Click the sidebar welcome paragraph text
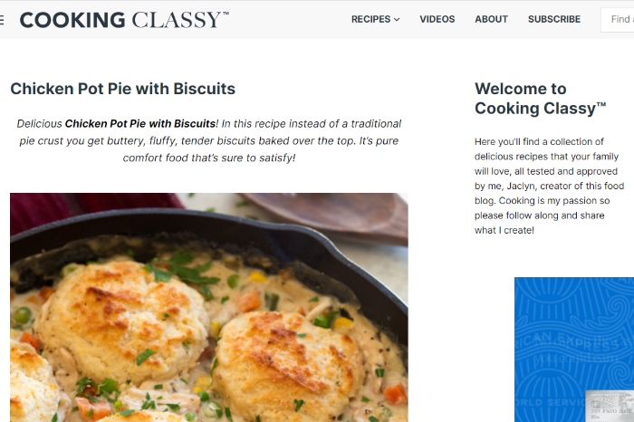The width and height of the screenshot is (634, 422). pos(547,186)
